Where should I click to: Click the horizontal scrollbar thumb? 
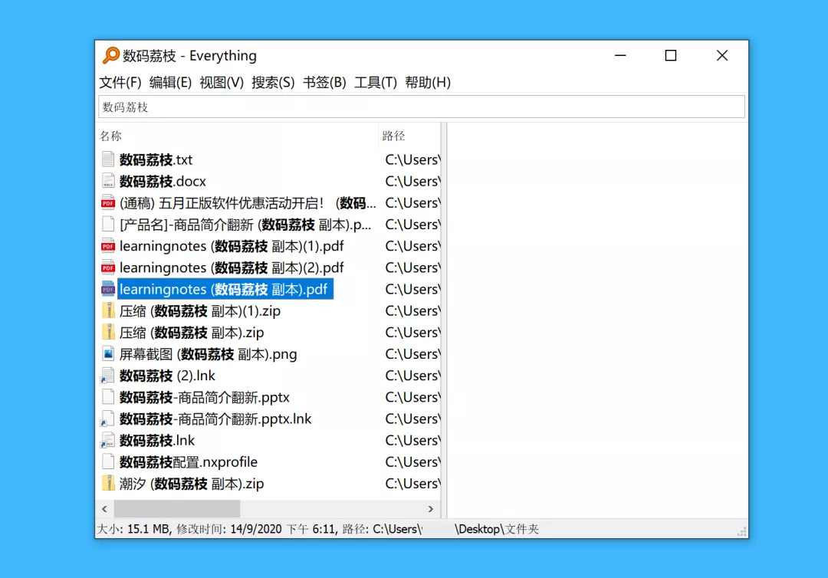point(177,509)
